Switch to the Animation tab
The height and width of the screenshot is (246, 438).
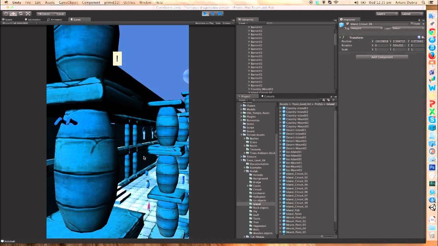pos(33,19)
